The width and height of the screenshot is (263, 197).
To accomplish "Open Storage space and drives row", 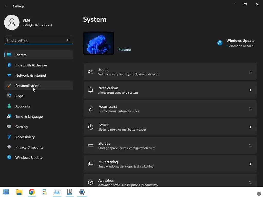I will (x=170, y=145).
